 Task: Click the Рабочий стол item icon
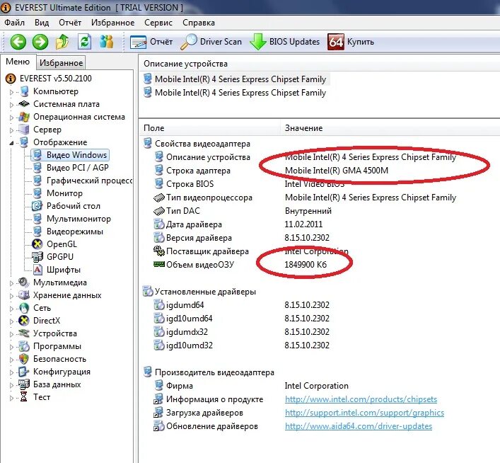coord(37,206)
